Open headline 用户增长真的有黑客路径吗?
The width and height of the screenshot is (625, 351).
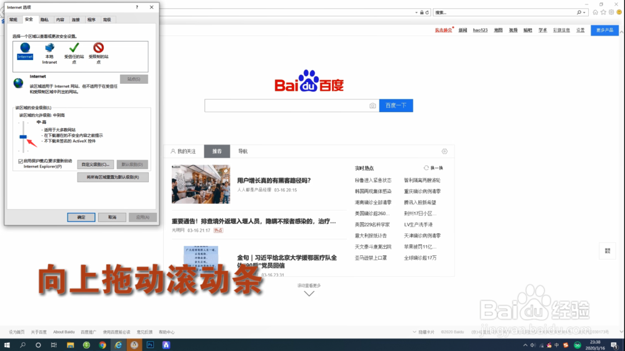[274, 181]
